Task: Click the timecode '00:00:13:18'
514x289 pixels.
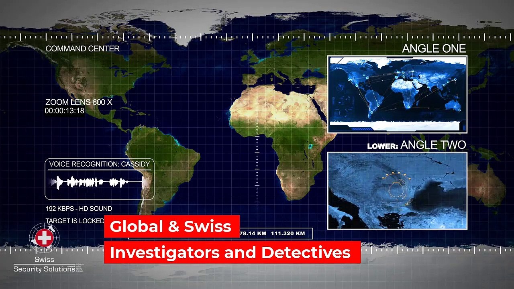Action: (65, 110)
